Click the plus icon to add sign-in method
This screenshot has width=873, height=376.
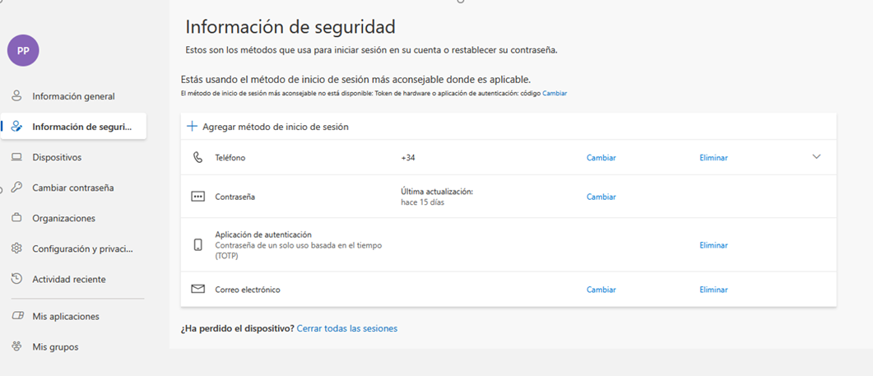192,127
